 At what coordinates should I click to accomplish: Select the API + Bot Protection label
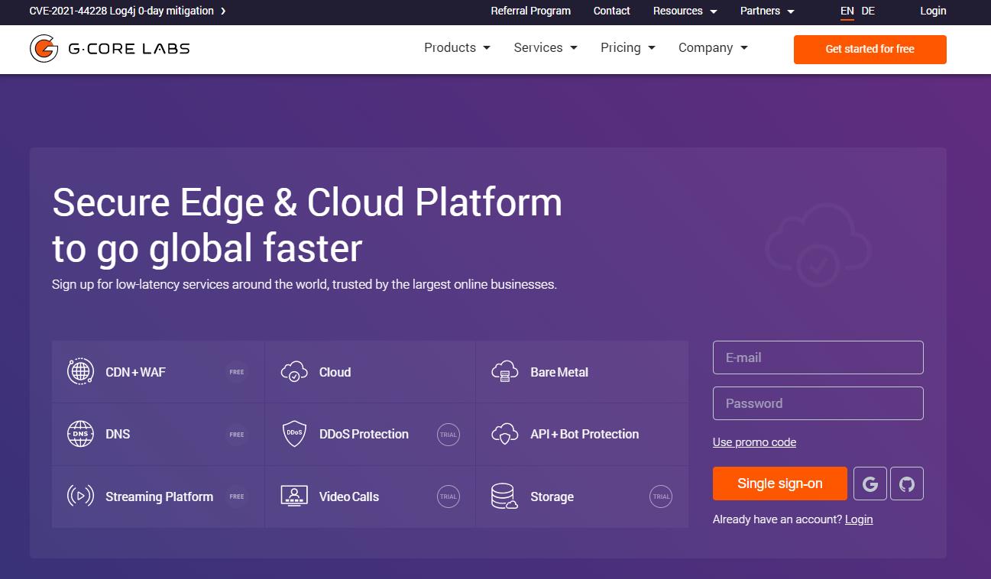(x=585, y=434)
